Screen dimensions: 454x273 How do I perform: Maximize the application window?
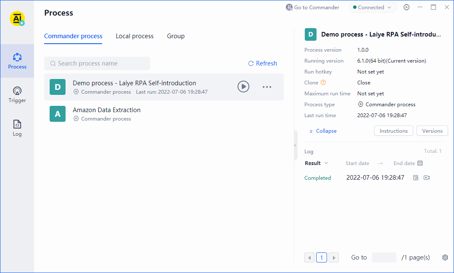tap(433, 7)
